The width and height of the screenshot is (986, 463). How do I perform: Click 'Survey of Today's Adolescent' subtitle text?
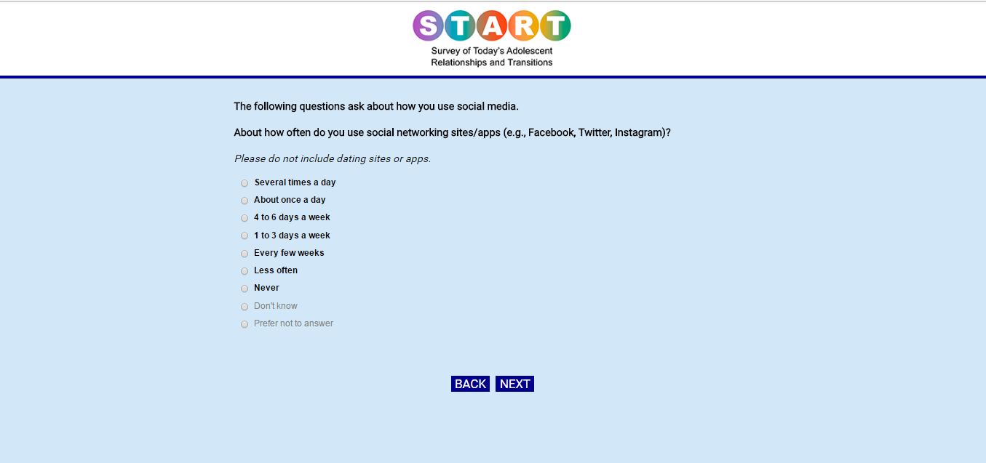[x=492, y=51]
